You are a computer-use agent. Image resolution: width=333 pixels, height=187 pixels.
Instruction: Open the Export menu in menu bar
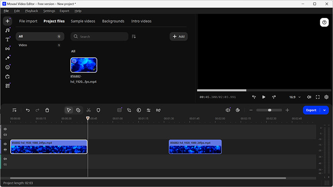65,11
